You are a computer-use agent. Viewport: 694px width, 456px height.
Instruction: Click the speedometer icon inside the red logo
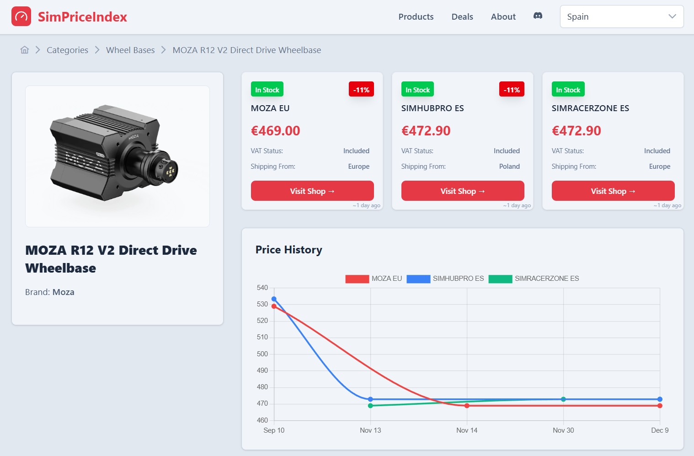(21, 16)
